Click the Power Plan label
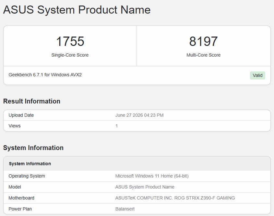The height and width of the screenshot is (216, 274). pyautogui.click(x=20, y=209)
